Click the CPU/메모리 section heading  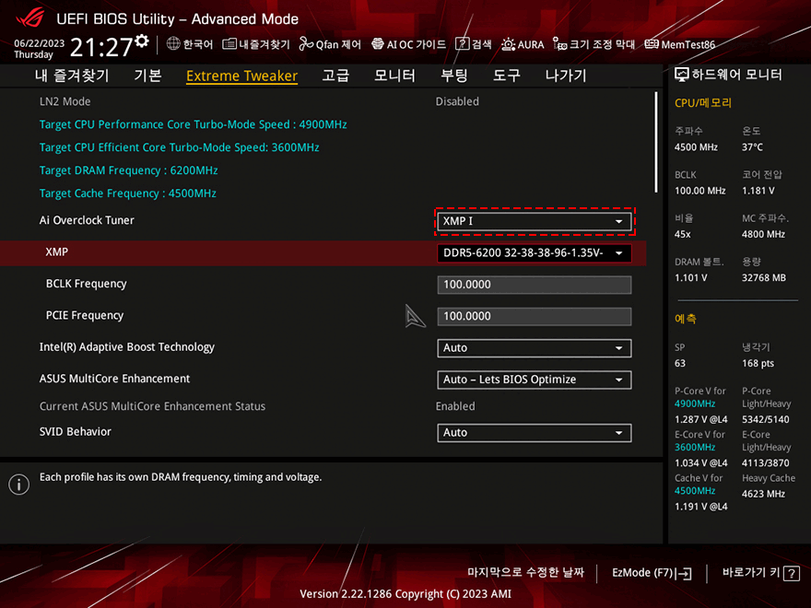click(703, 103)
